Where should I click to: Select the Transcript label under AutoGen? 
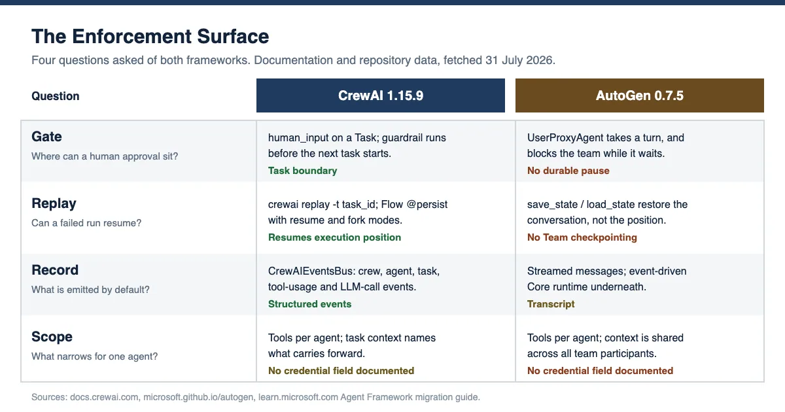[x=551, y=304]
